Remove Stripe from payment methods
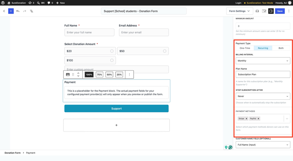The height and width of the screenshot is (161, 293). coord(246,119)
